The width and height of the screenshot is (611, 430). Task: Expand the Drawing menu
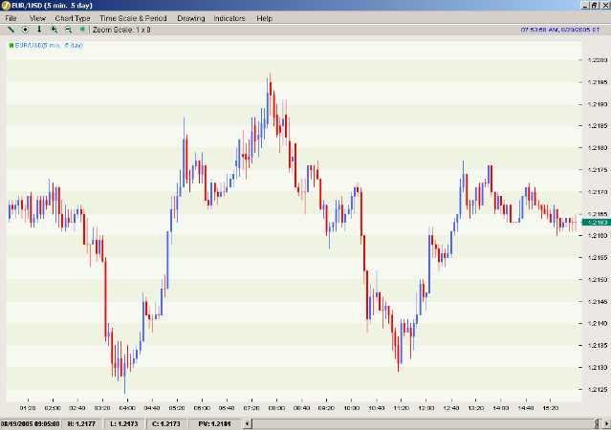click(x=191, y=18)
